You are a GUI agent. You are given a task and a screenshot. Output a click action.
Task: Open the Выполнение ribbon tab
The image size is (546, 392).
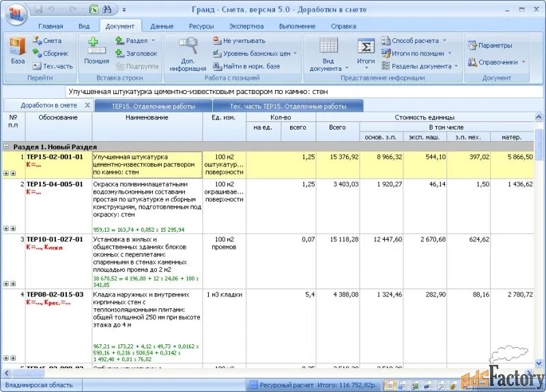tap(297, 27)
